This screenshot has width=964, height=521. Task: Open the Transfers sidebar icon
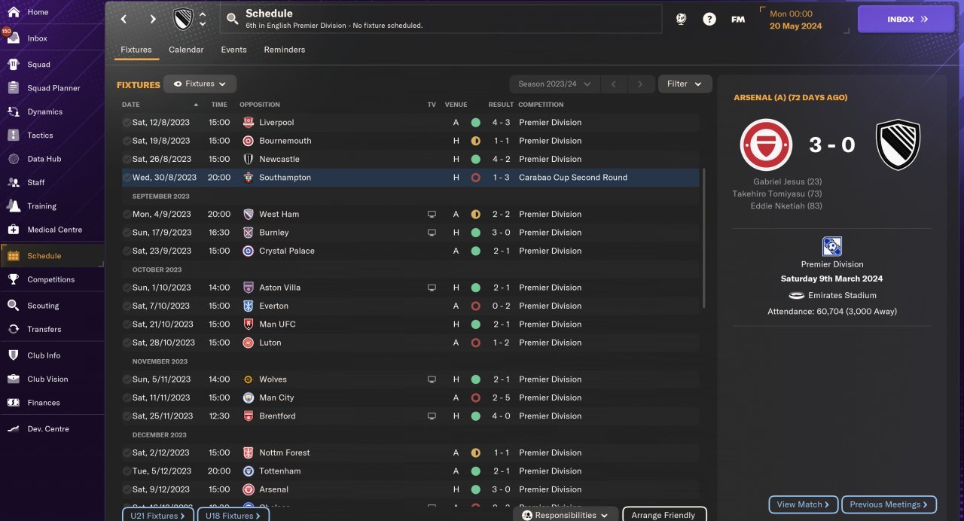14,329
